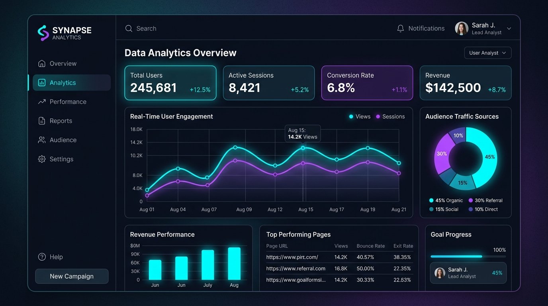
Task: Click the 16.8K views cell
Action: tap(341, 269)
